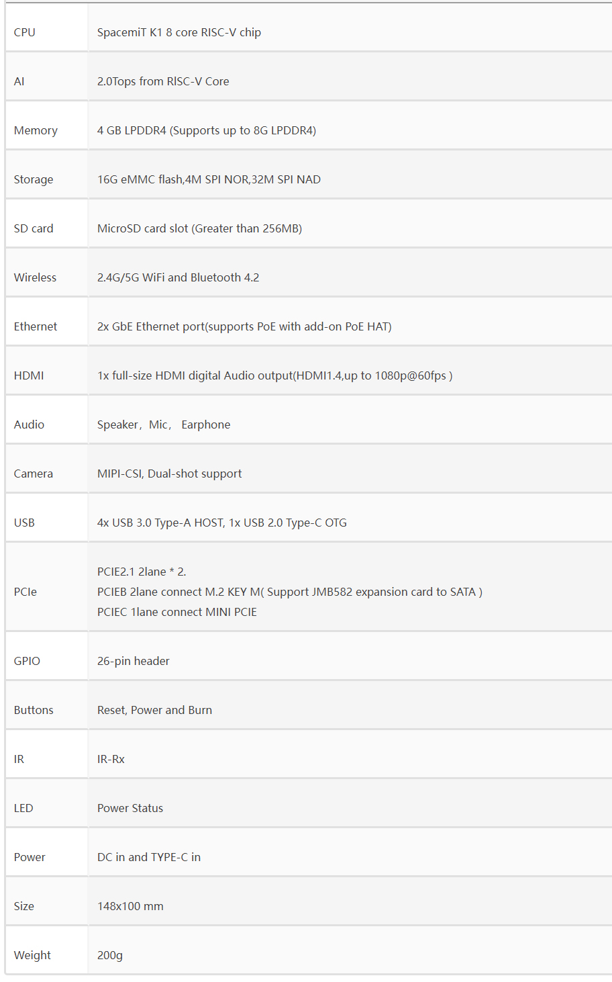Click the CPU row label
This screenshot has height=982, width=612.
(x=24, y=32)
